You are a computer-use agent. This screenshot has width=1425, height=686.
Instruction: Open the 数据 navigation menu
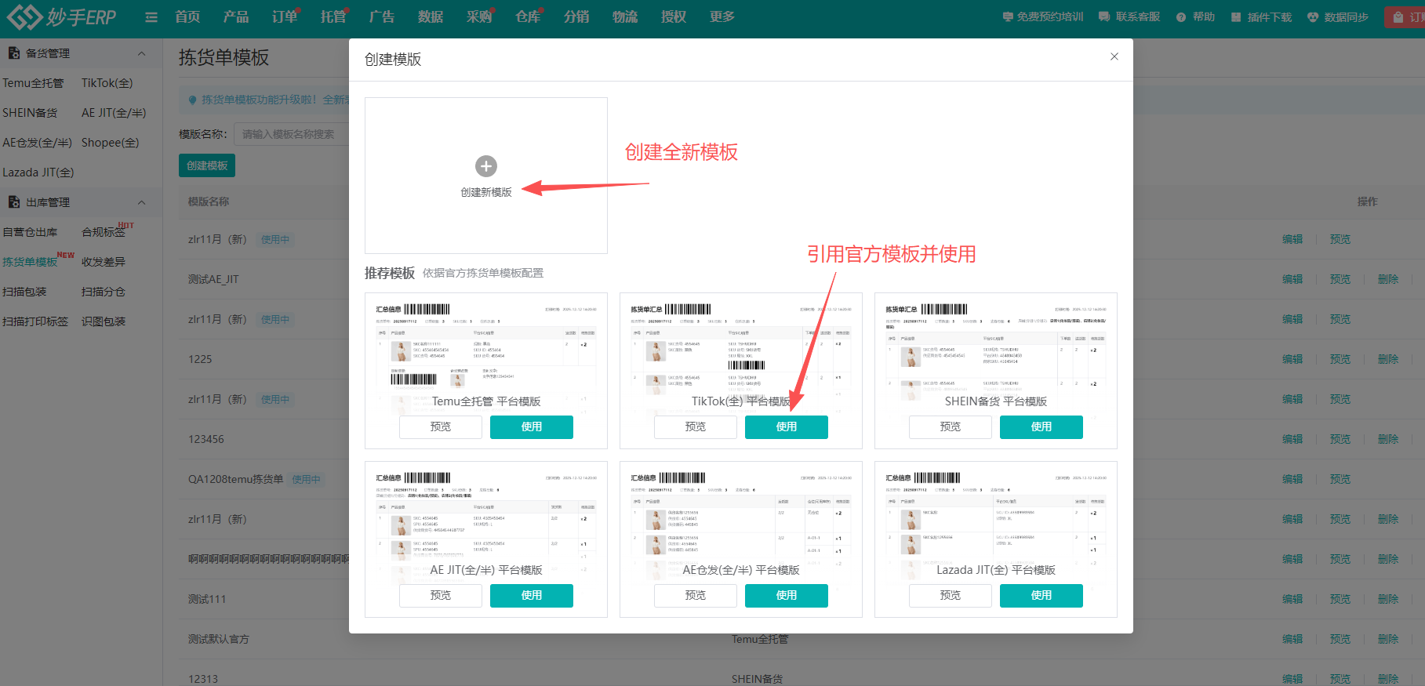(x=431, y=16)
